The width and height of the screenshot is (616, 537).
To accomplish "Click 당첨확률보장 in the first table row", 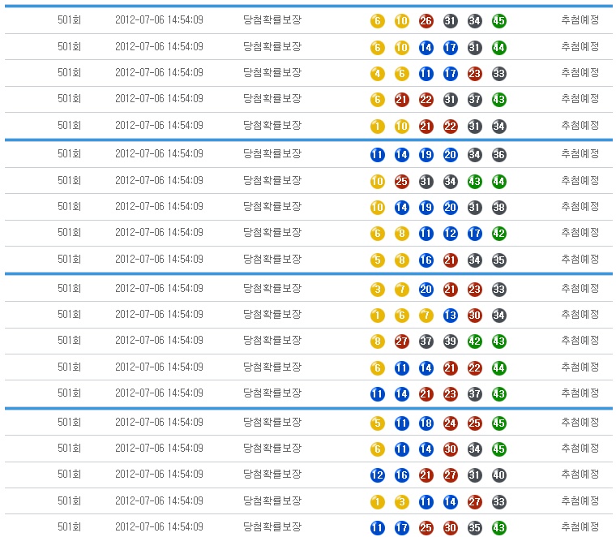I will [272, 19].
